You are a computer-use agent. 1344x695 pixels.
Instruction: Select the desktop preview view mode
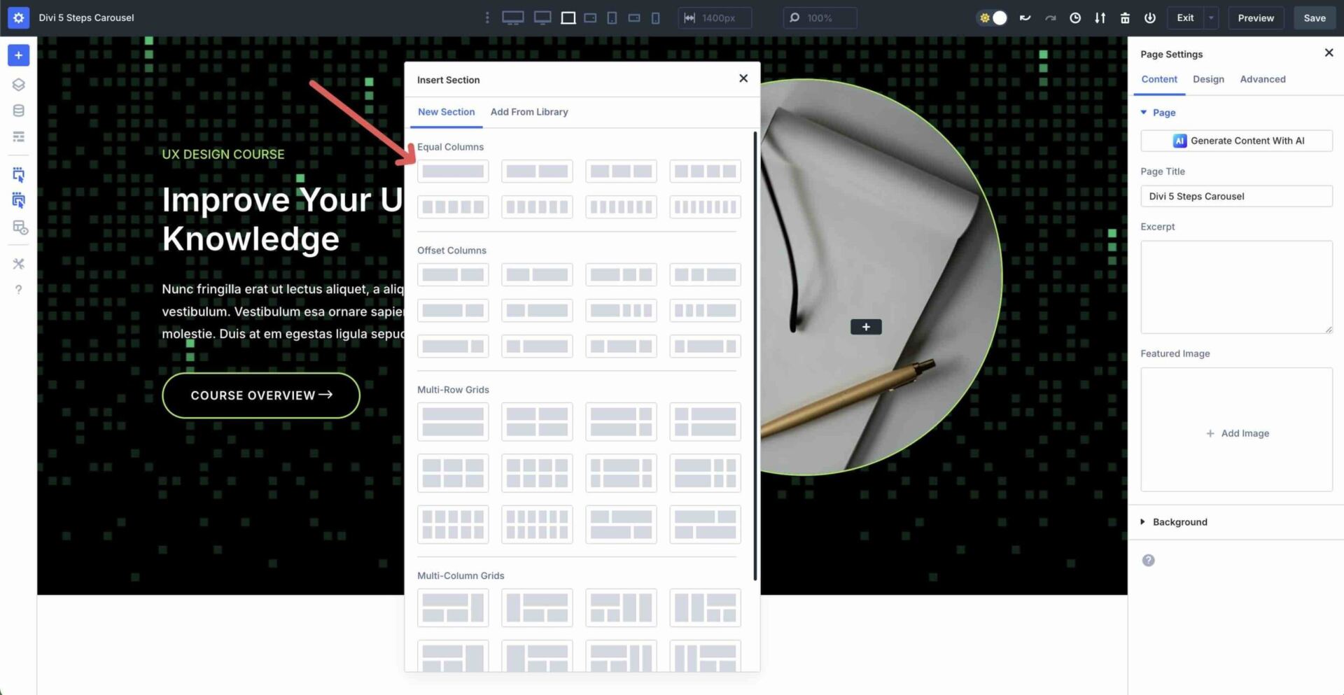click(x=513, y=17)
